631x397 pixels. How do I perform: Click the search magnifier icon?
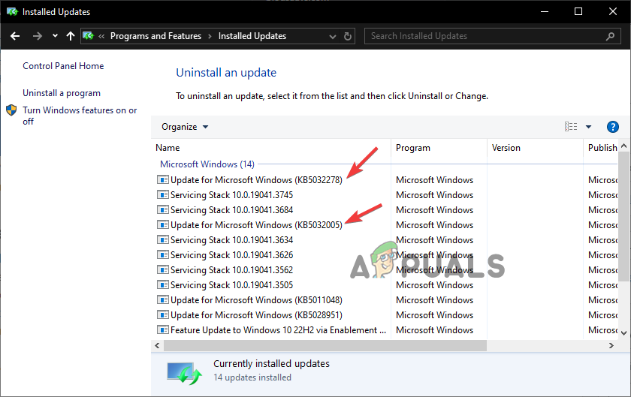click(x=610, y=36)
